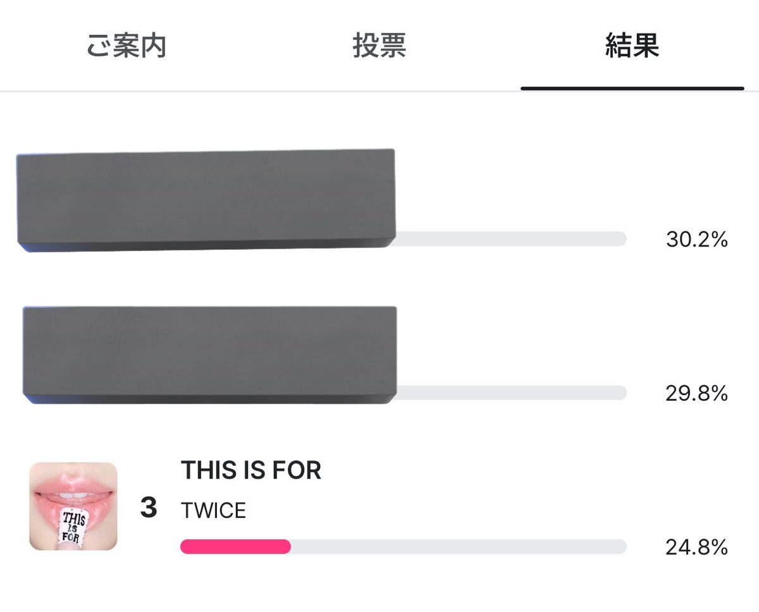Viewport: 759px width, 612px height.
Task: Open the ご案内 tab
Action: (126, 46)
